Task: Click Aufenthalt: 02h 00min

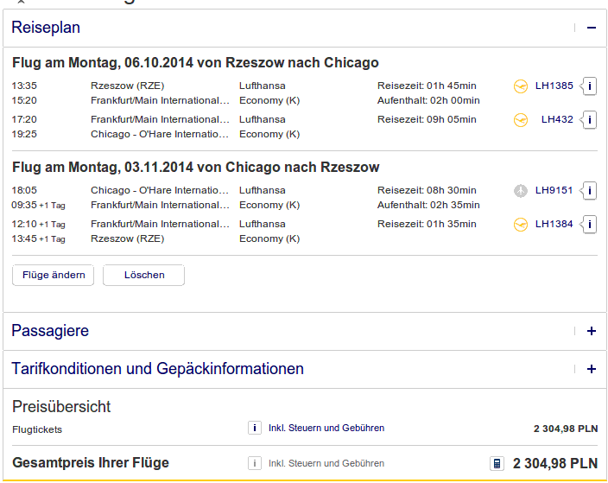Action: (428, 100)
